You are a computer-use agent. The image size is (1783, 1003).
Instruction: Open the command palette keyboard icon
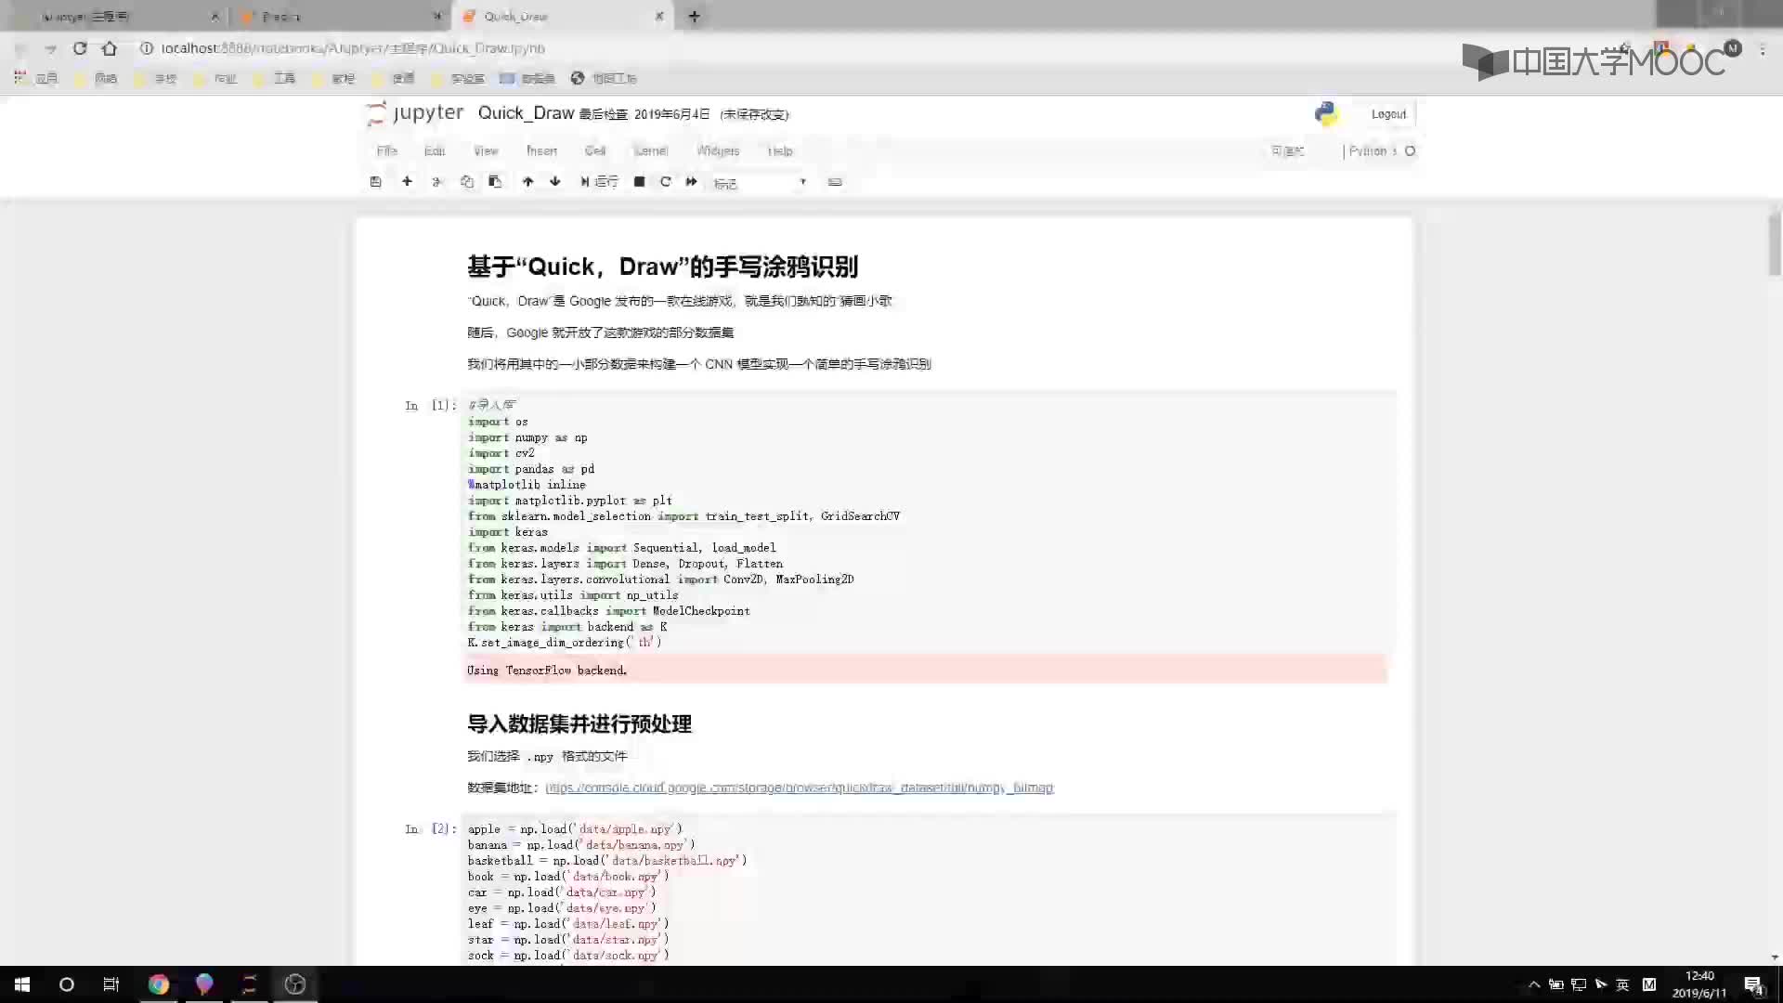[835, 182]
